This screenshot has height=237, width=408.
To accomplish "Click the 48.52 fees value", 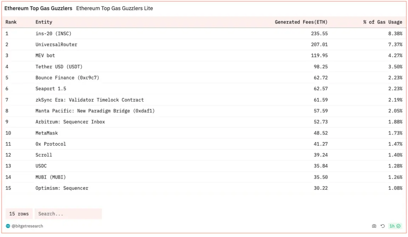I will (321, 133).
